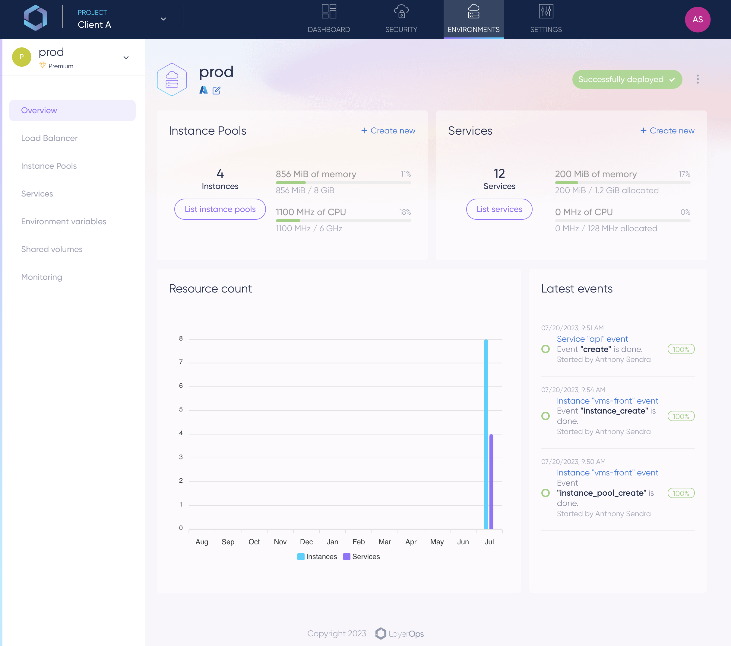Toggle Services series in chart legend
The width and height of the screenshot is (731, 646).
pos(362,557)
